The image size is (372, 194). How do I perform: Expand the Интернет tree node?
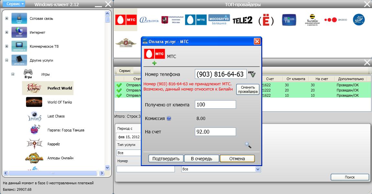click(7, 32)
